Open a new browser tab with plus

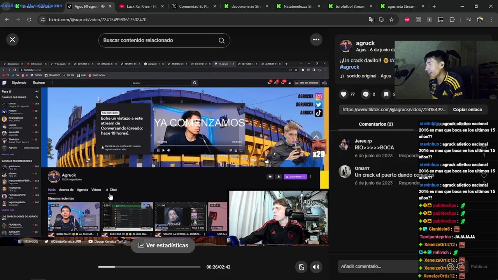coord(434,6)
